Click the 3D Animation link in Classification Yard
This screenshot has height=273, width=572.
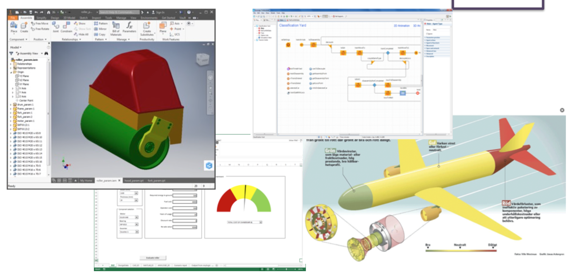click(417, 26)
